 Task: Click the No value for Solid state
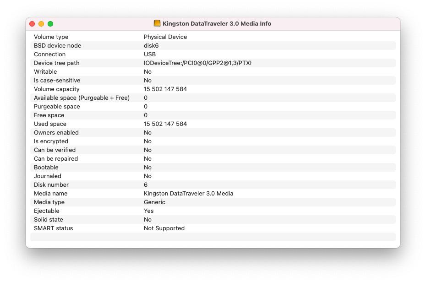(147, 219)
